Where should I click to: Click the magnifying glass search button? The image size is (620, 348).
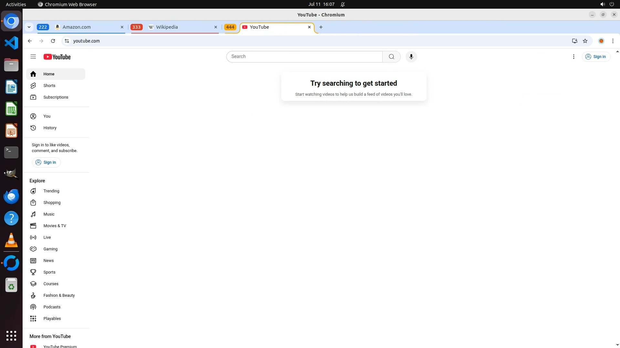(391, 57)
